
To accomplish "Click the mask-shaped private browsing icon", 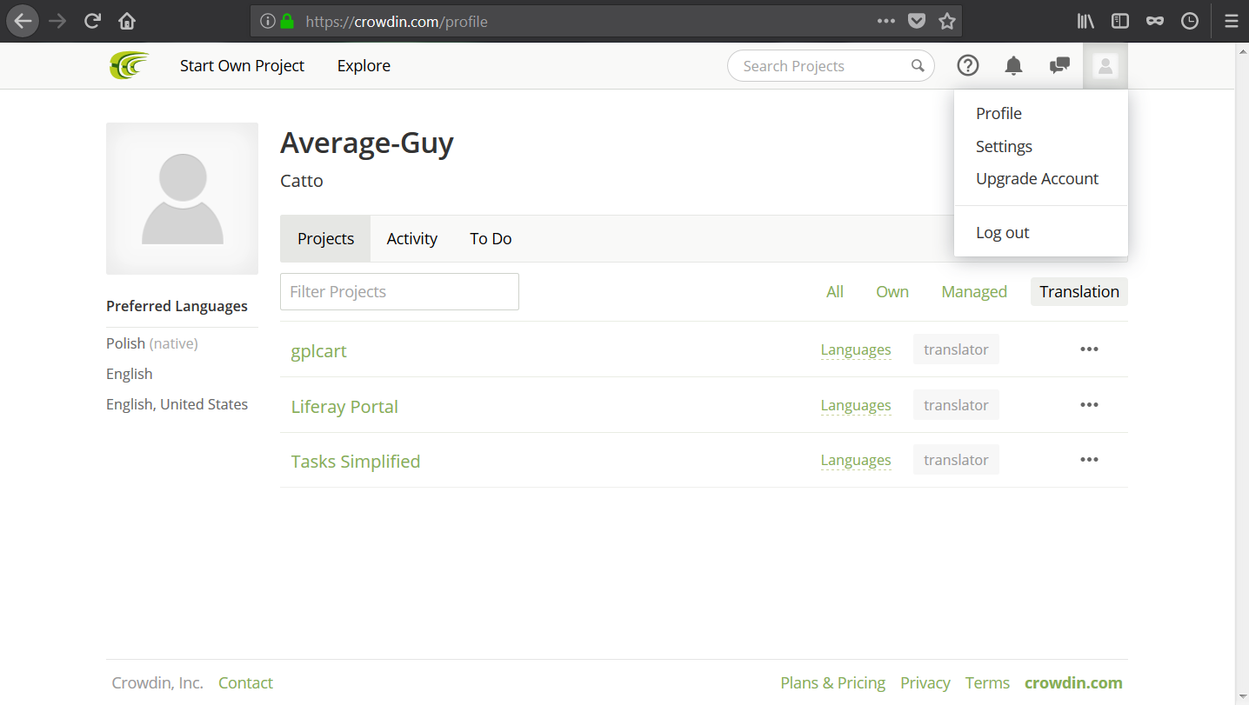I will (x=1155, y=21).
